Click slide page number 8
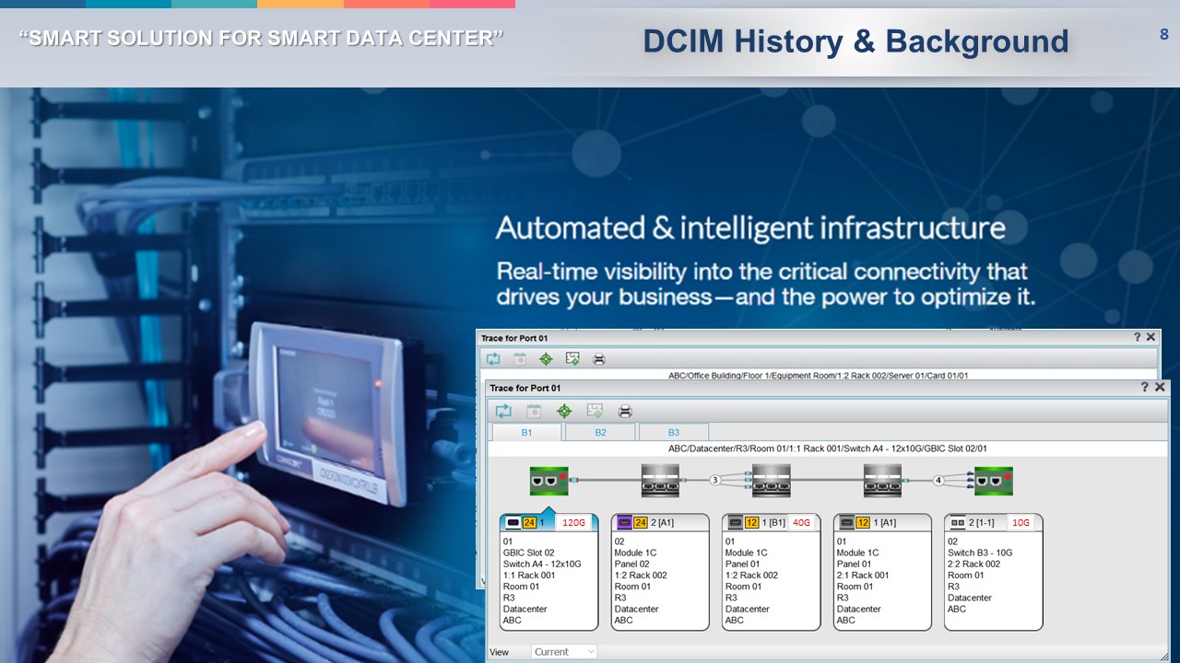This screenshot has height=663, width=1180. coord(1164,34)
